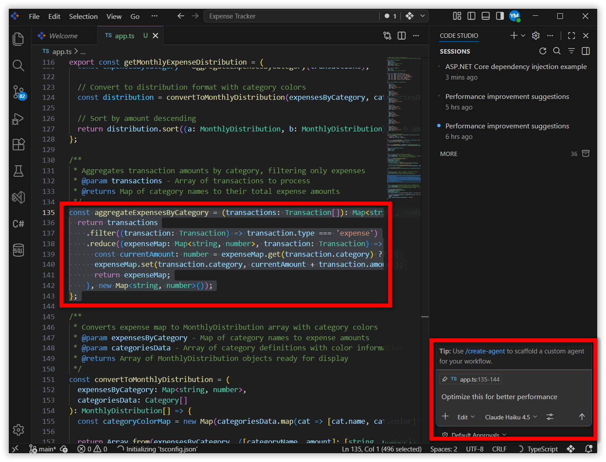Open the SQL database view
The width and height of the screenshot is (606, 462).
18,250
